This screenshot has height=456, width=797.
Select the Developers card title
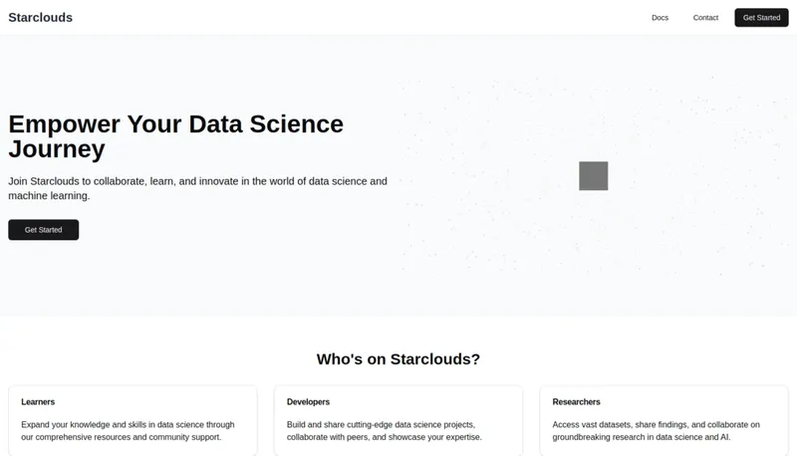coord(308,402)
